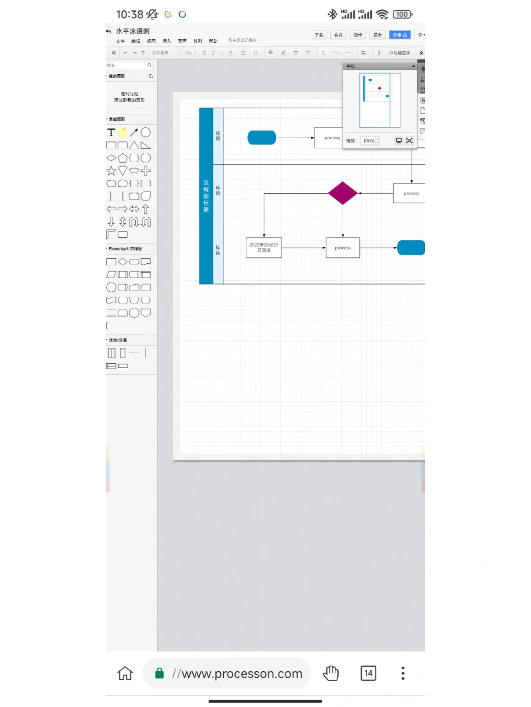Screen dimensions: 531x707
Task: Click the 下载 button
Action: pyautogui.click(x=319, y=35)
